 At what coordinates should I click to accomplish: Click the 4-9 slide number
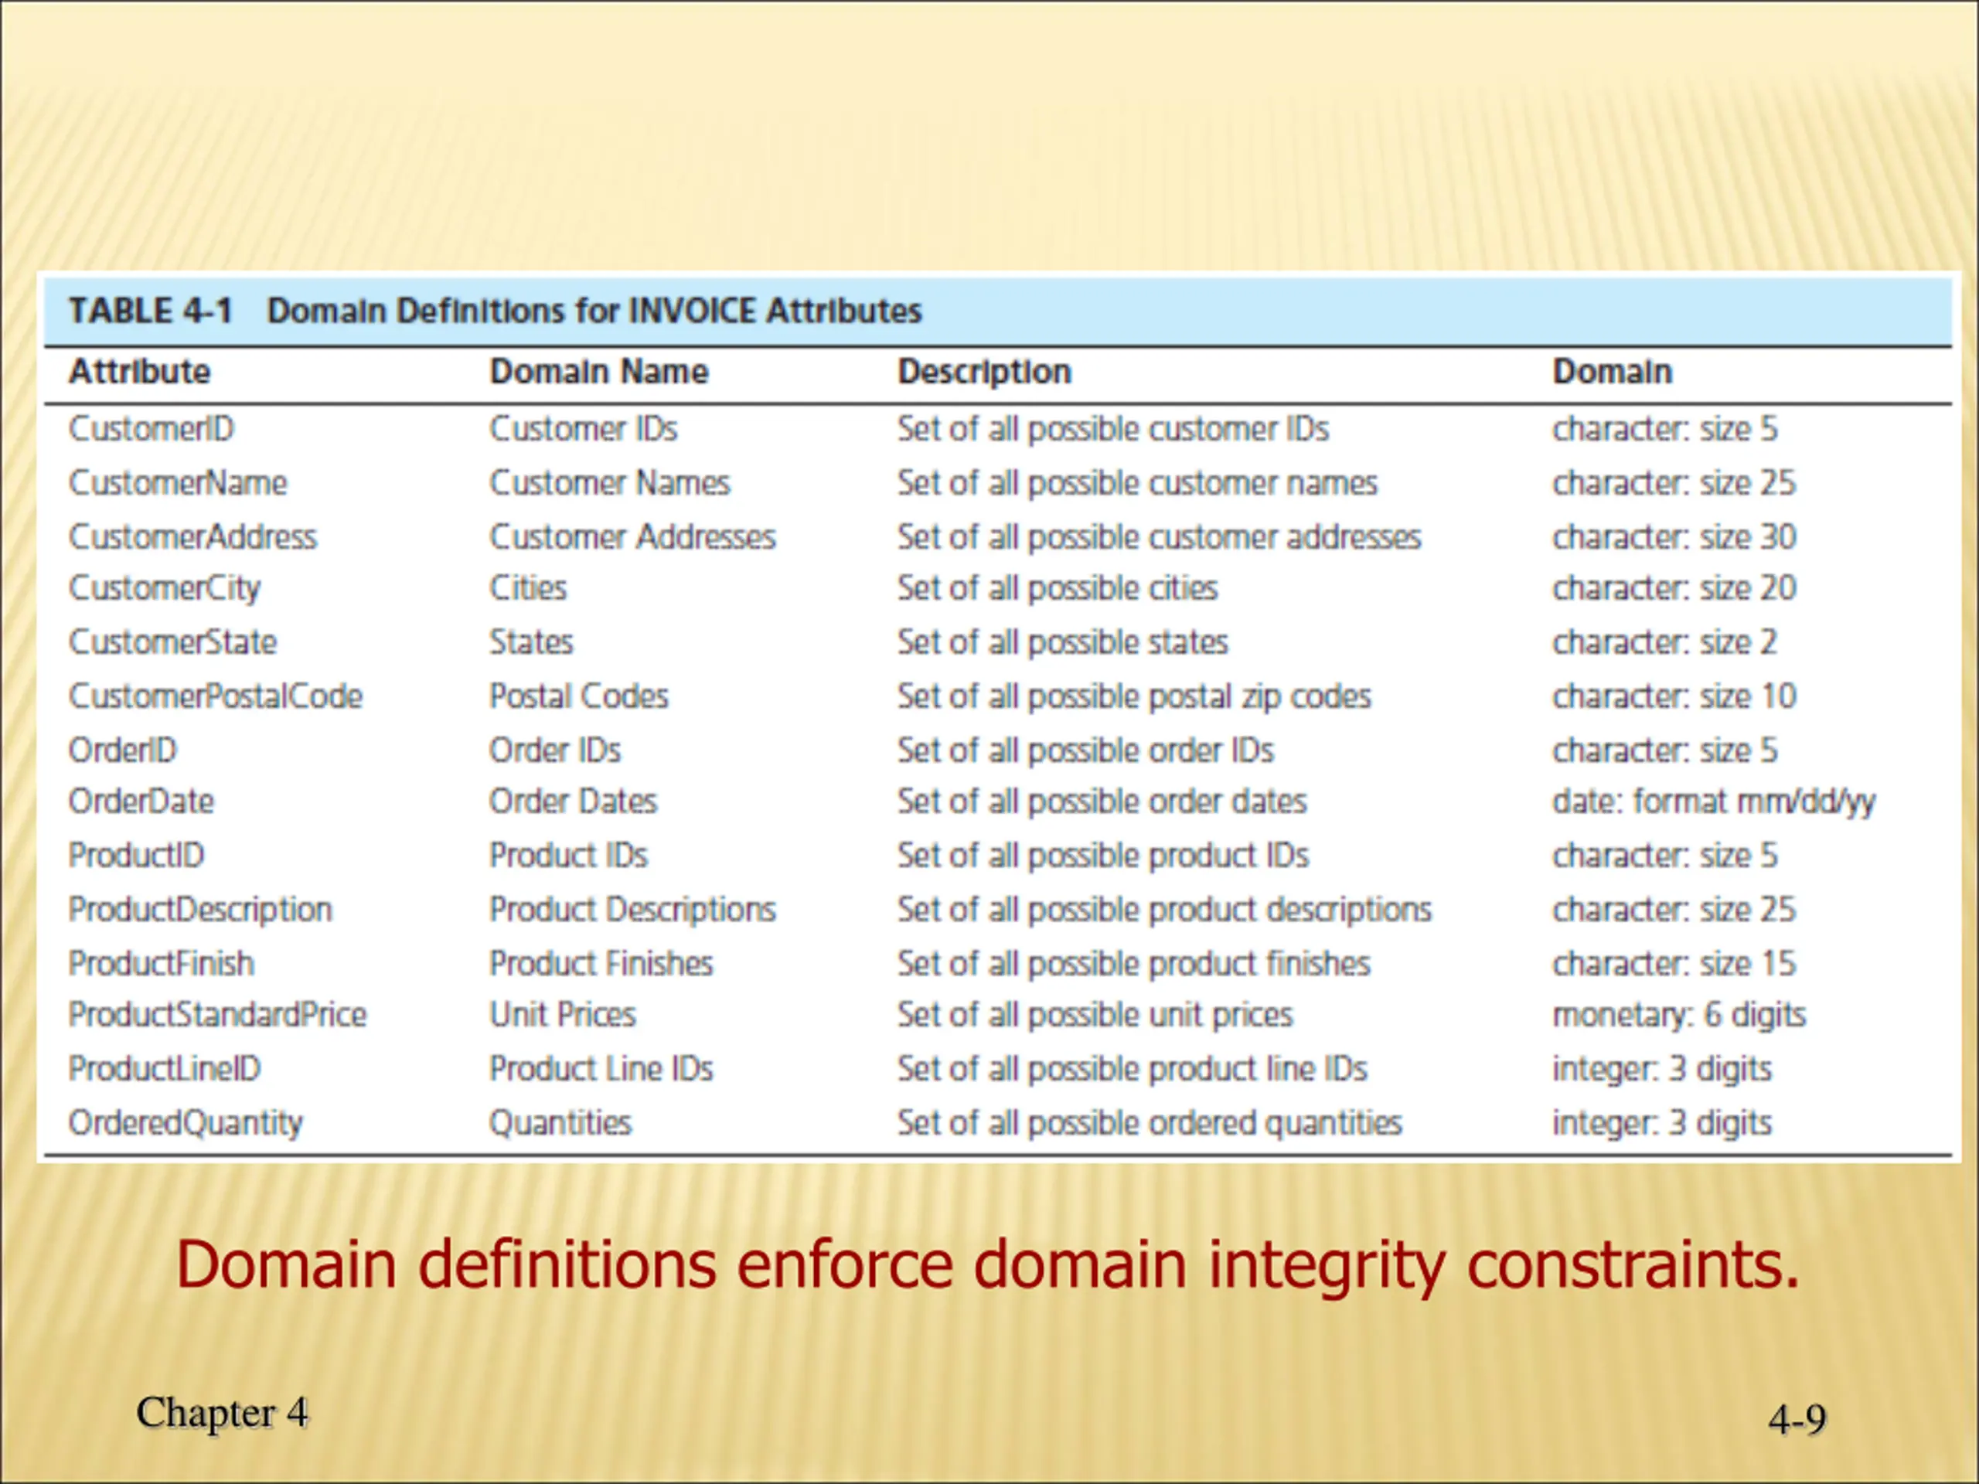1797,1419
